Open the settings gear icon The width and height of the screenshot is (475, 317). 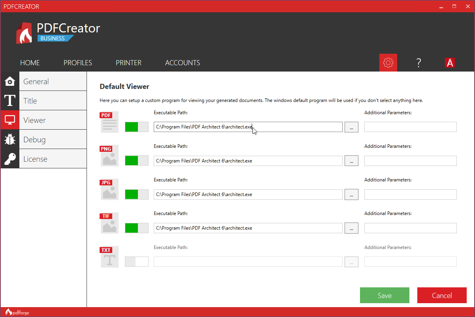(388, 62)
